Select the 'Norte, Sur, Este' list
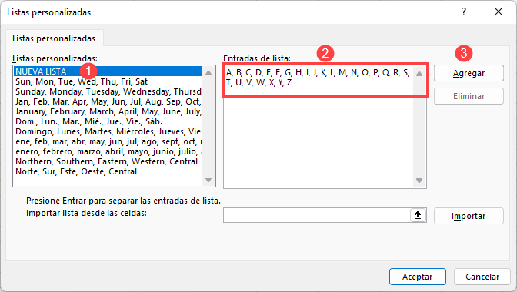Image resolution: width=517 pixels, height=292 pixels. (x=108, y=171)
